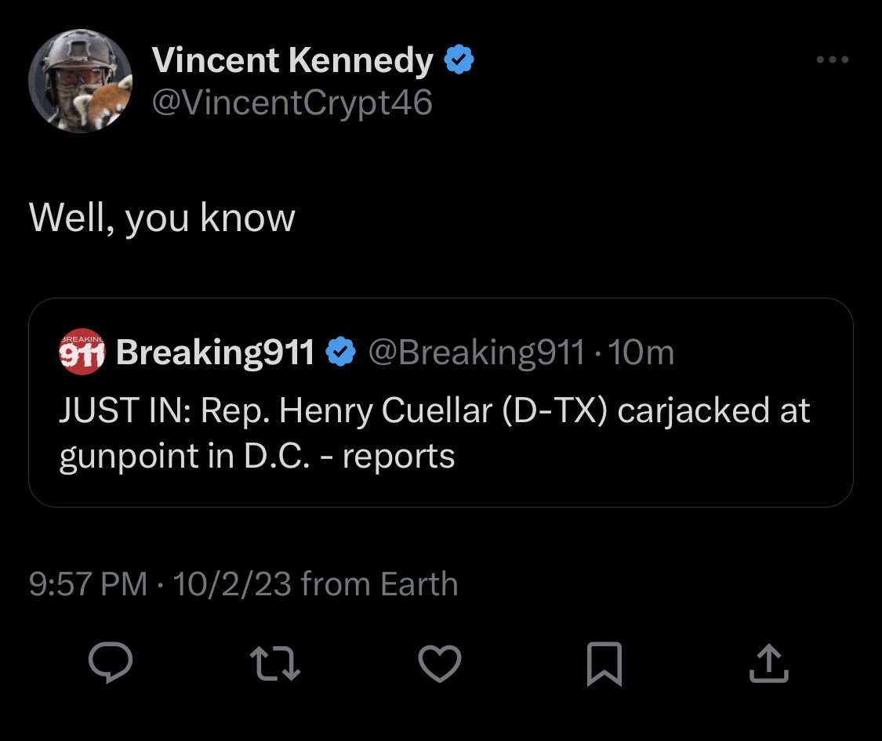
Task: Tap the blue verified badge beside Vincent Kennedy
Action: pos(459,60)
